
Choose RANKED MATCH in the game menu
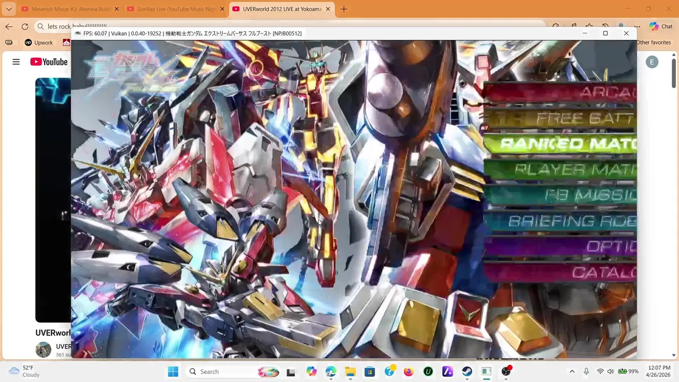click(560, 144)
